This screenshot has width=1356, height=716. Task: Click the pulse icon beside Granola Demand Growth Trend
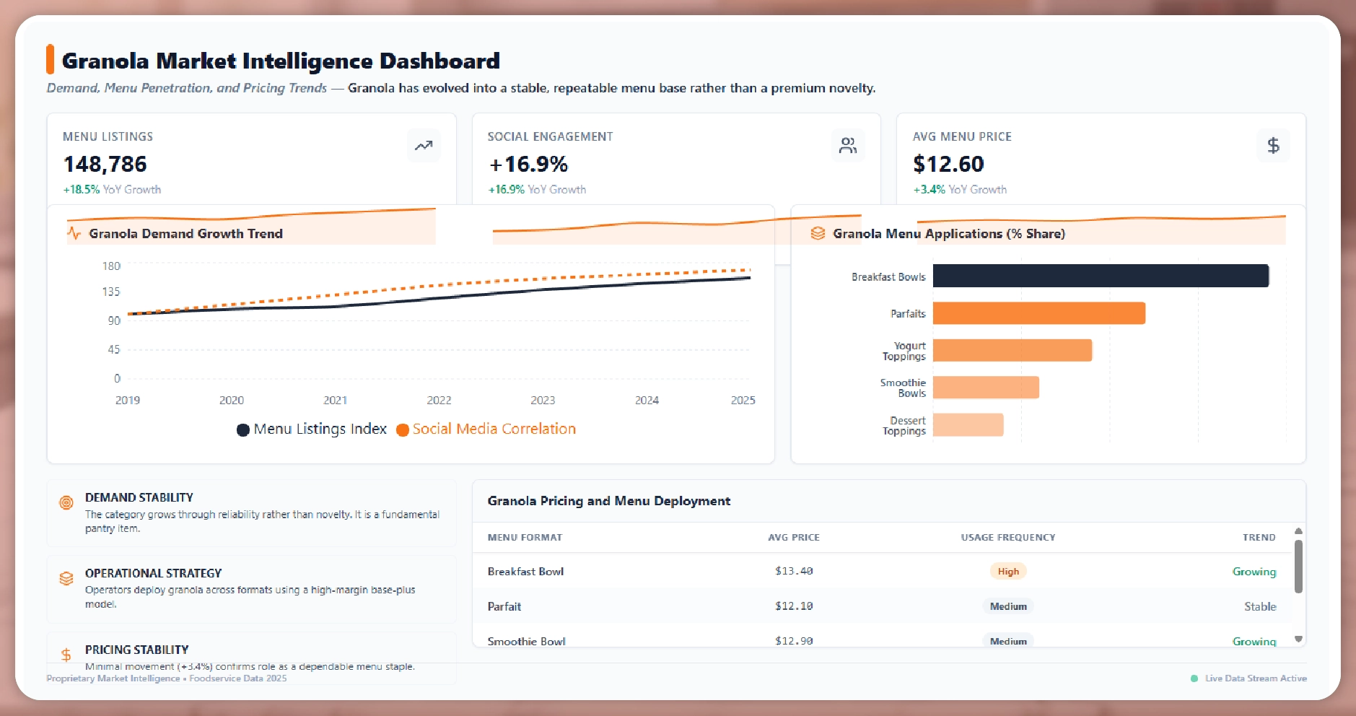click(74, 233)
